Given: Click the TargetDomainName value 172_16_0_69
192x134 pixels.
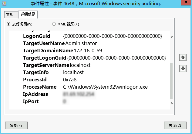Looking at the screenshot, I should [x=88, y=51].
